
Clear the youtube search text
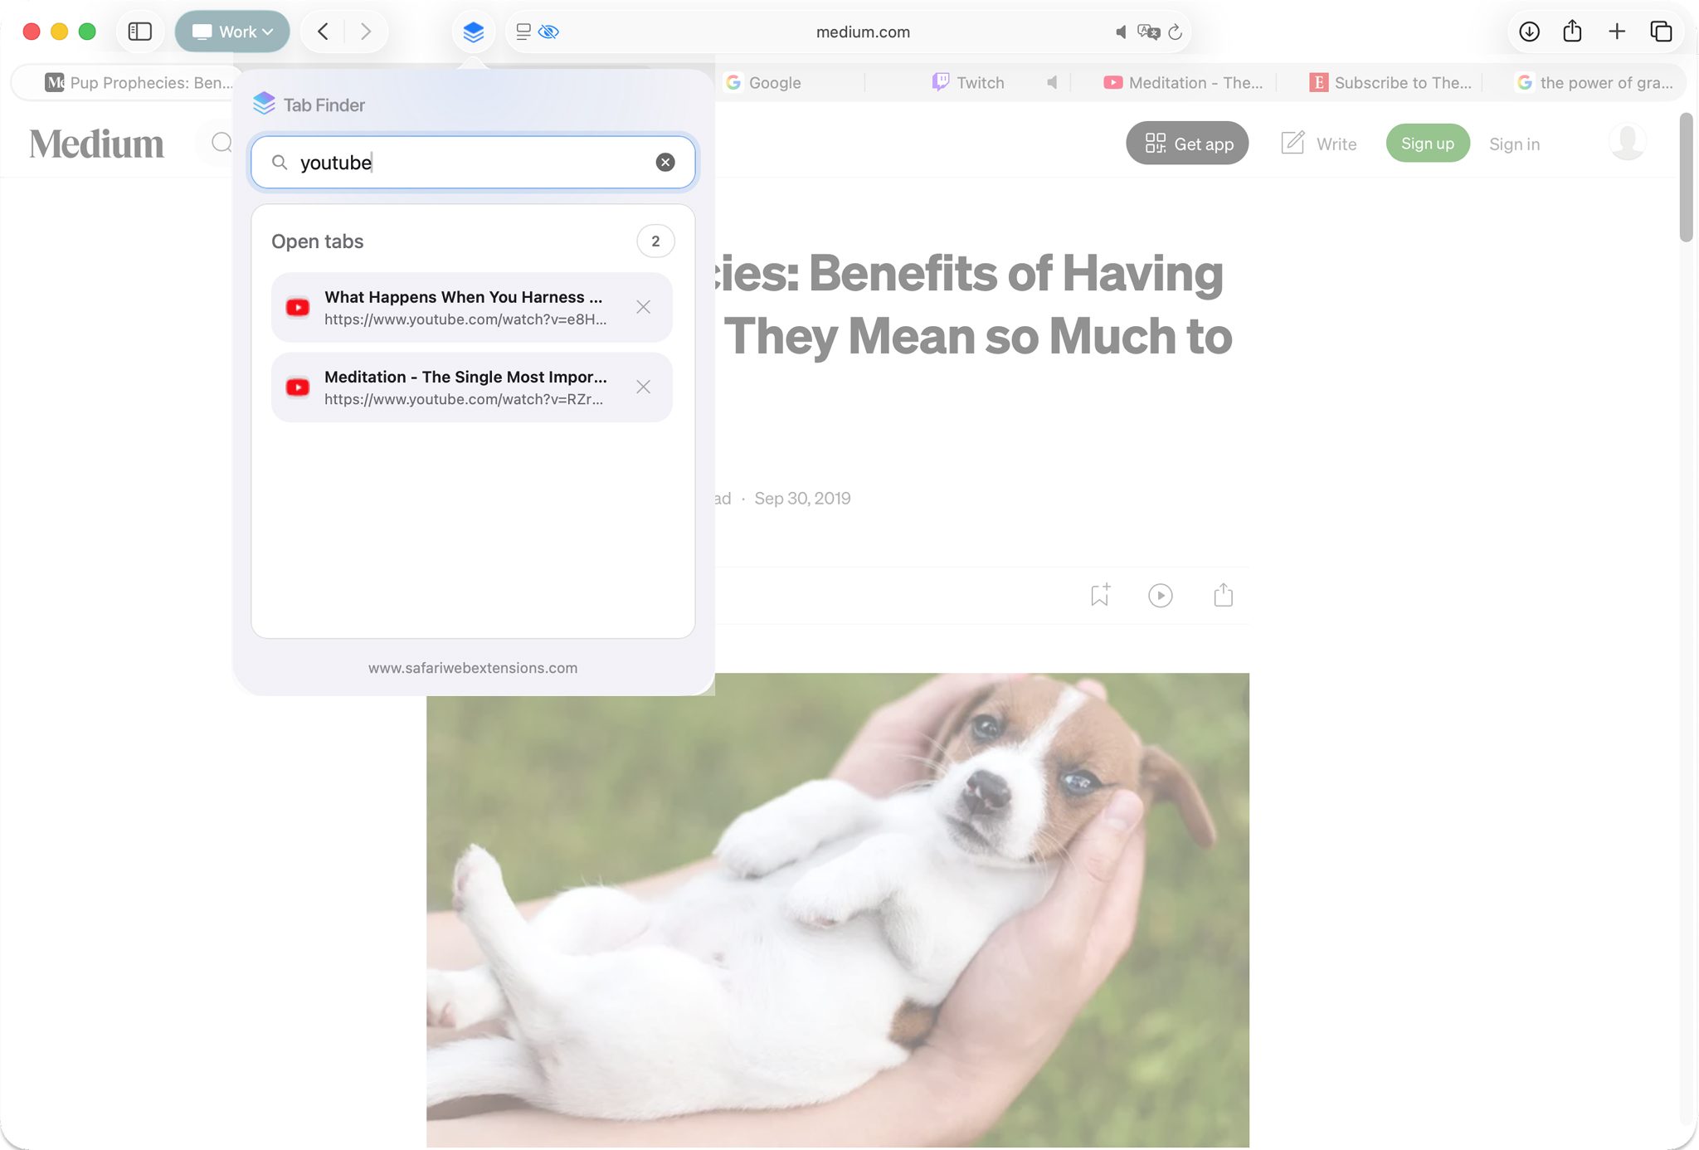point(665,163)
